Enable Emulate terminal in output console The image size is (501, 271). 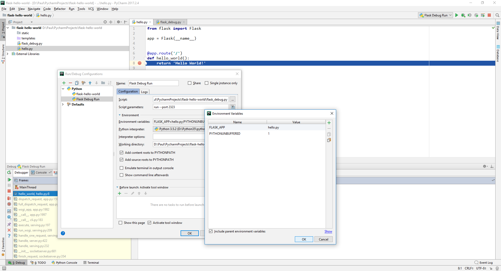121,168
